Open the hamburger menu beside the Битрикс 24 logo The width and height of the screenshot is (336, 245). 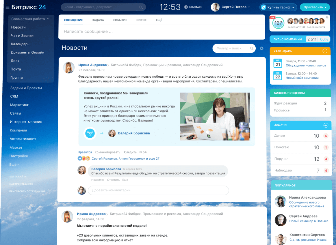pos(8,7)
